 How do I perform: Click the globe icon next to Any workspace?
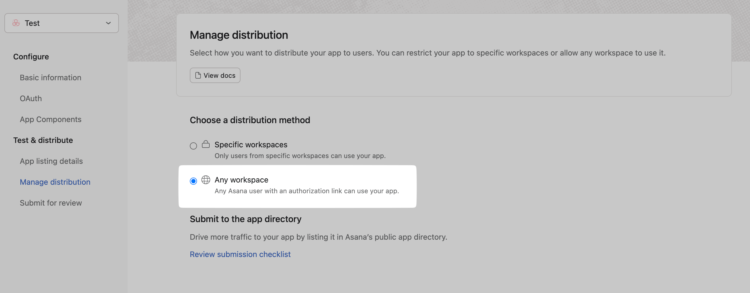click(x=206, y=180)
